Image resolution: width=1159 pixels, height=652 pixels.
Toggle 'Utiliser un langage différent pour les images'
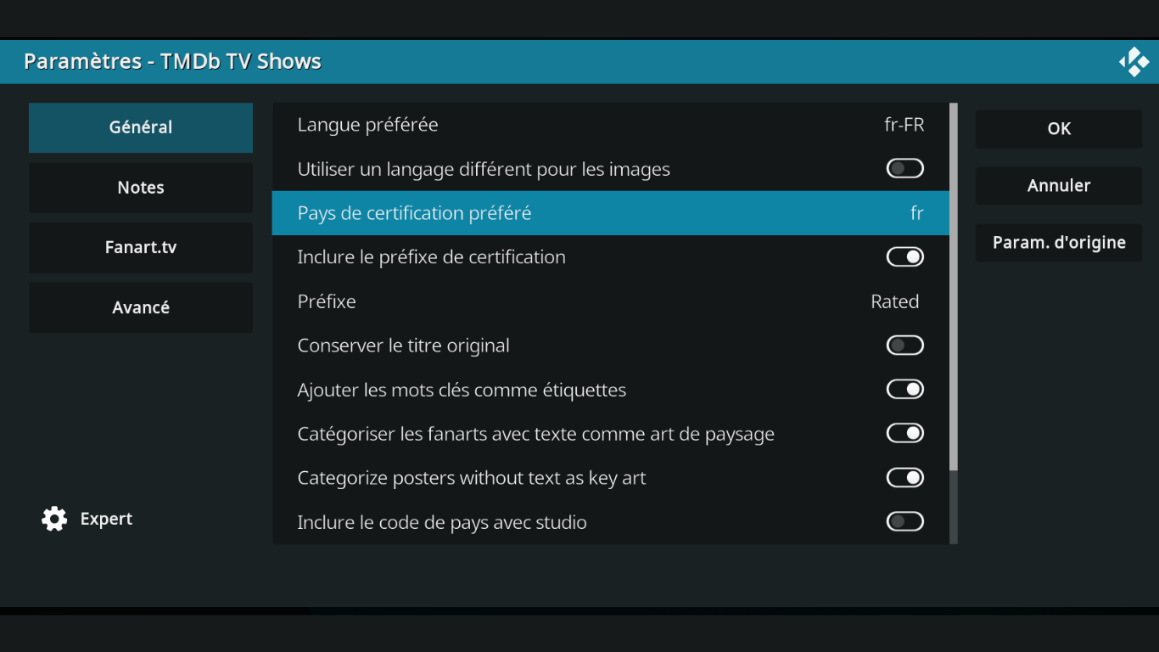point(904,169)
